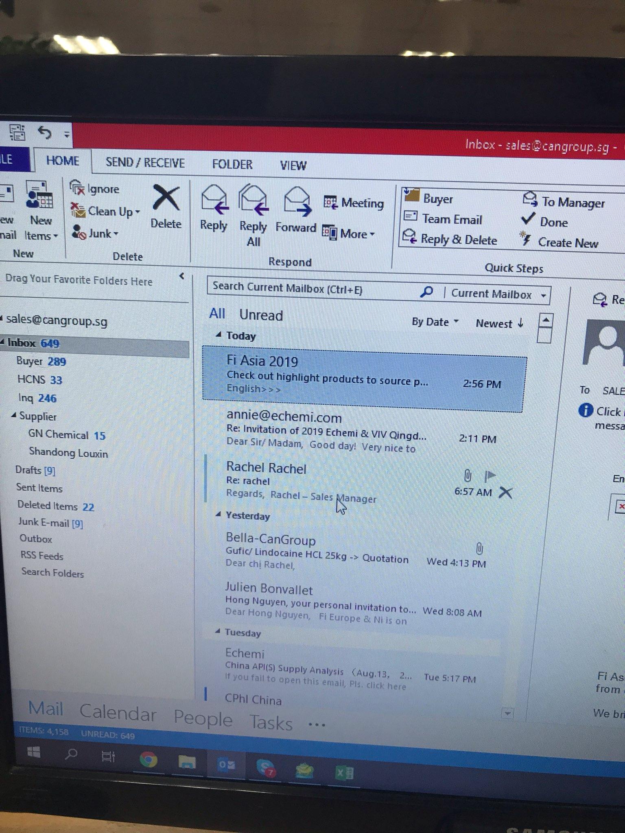Open the Outbox folder
Viewport: 625px width, 833px height.
(x=36, y=539)
